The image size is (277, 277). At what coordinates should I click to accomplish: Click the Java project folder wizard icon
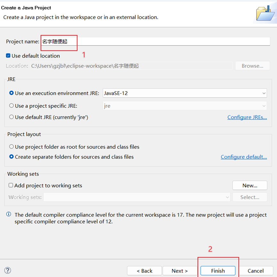tap(265, 13)
